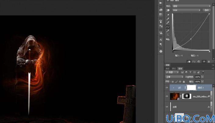
Task: Click the histogram warning recalculate icon
Action: (167, 39)
